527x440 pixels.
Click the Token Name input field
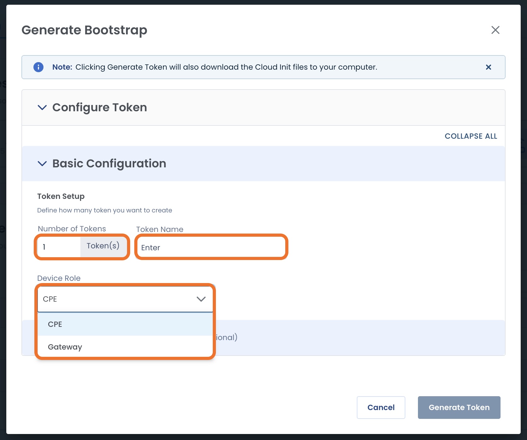[x=211, y=247]
